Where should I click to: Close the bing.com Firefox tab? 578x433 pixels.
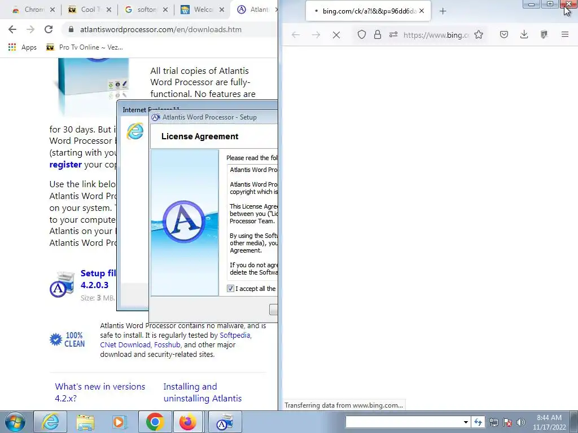tap(421, 11)
